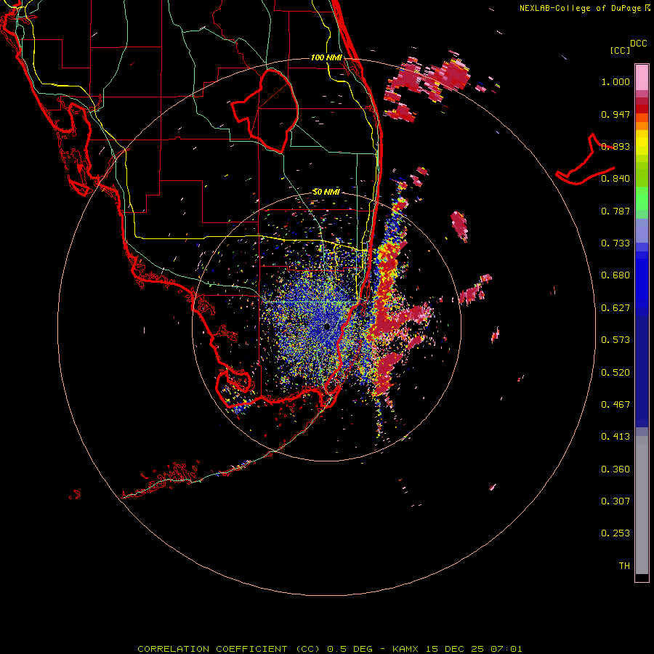Click the TH label at scale bottom

click(624, 566)
